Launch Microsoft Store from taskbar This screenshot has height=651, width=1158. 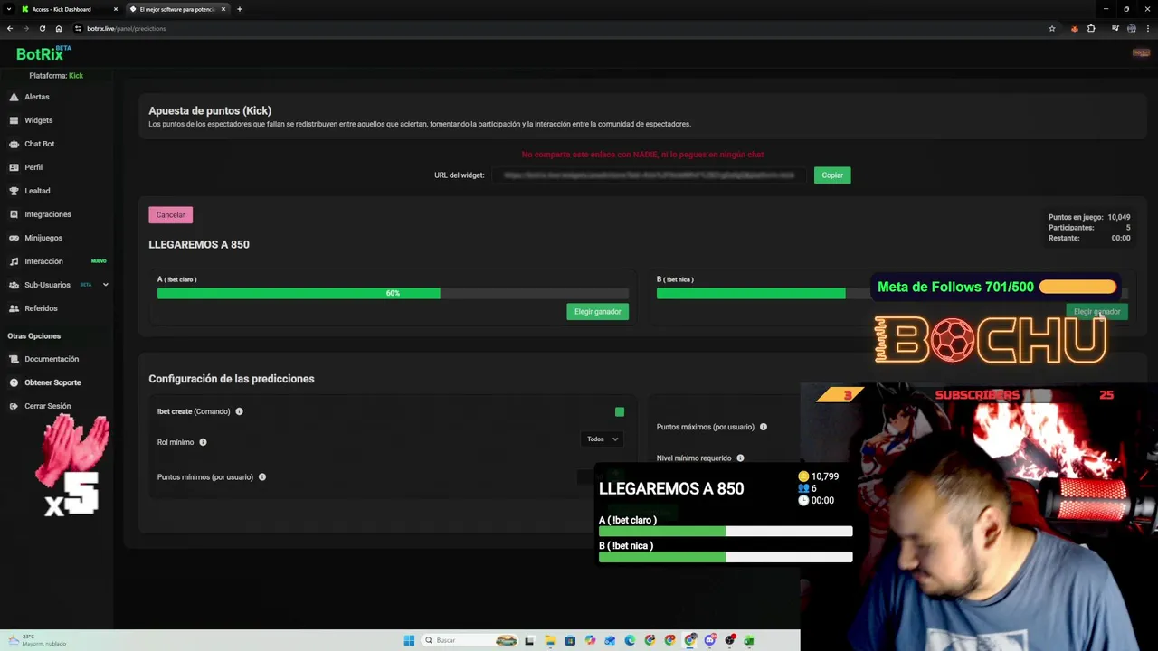point(570,640)
